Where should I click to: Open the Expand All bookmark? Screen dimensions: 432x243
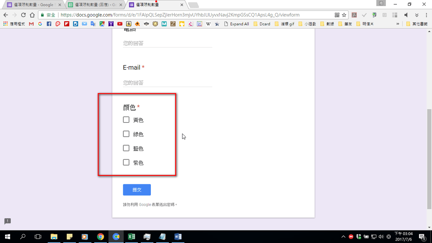236,24
